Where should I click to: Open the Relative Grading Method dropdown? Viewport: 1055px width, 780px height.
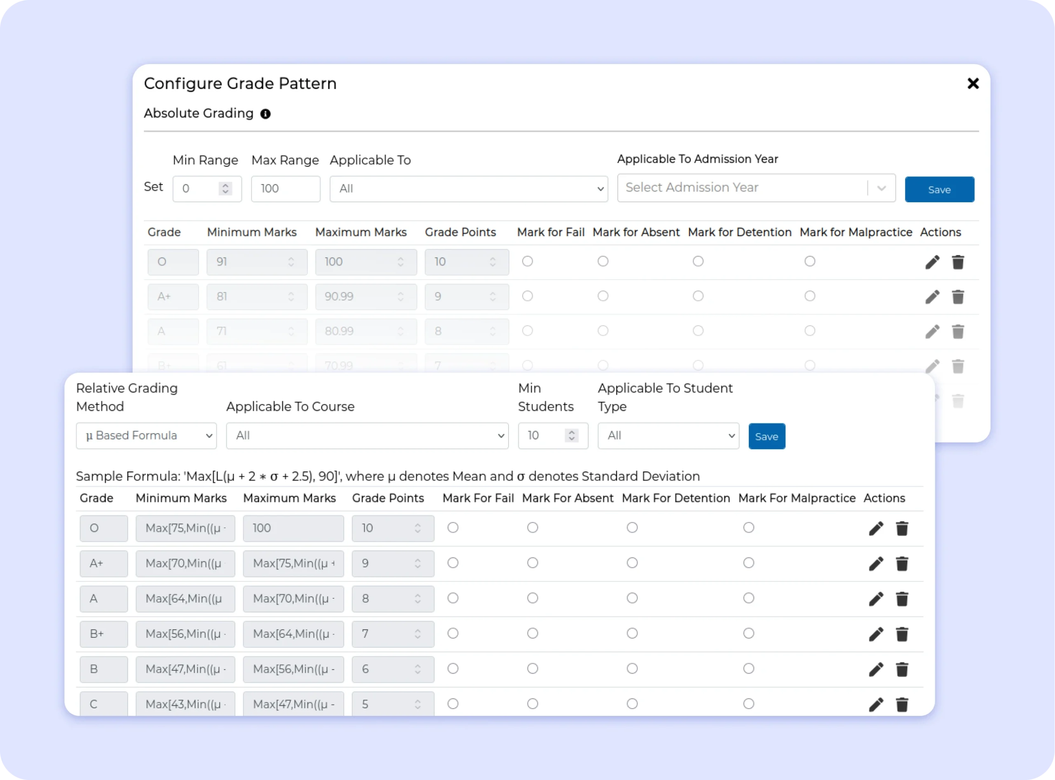pos(146,436)
